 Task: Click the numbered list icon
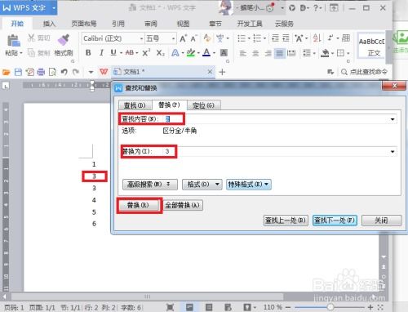[257, 38]
